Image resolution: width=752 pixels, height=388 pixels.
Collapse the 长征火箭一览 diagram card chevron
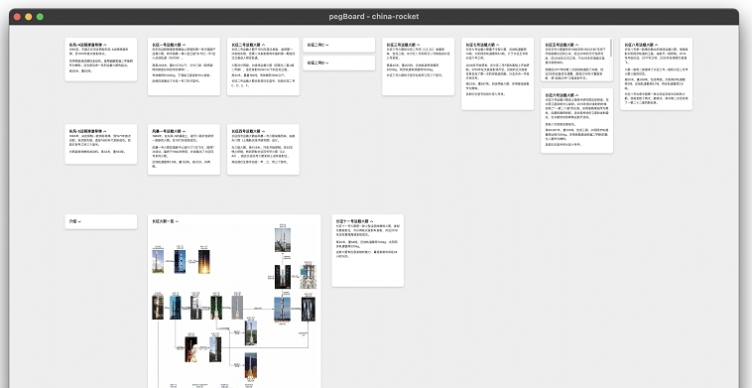click(x=177, y=221)
